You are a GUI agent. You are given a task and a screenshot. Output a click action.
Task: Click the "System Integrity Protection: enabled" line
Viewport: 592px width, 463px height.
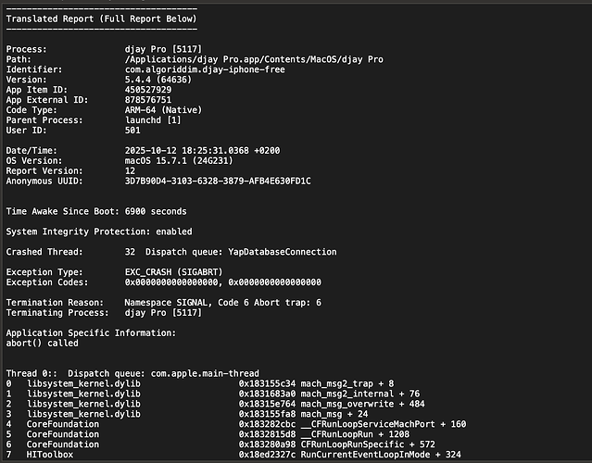99,231
